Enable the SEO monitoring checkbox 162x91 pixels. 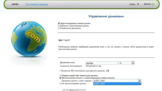coord(60,71)
